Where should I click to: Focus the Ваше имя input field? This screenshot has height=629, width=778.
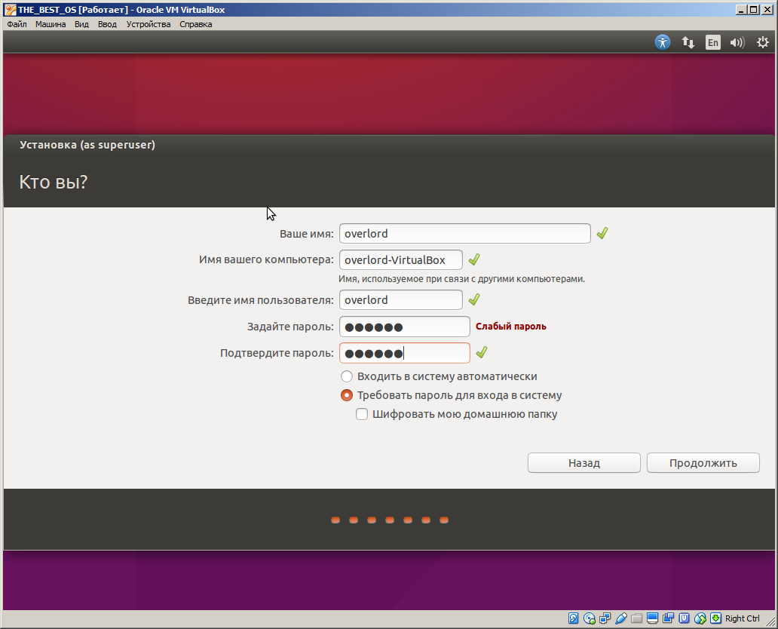tap(465, 233)
